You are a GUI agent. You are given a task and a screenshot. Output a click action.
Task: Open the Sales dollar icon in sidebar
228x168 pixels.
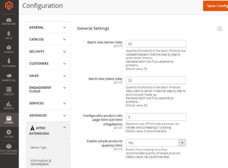(x=9, y=34)
